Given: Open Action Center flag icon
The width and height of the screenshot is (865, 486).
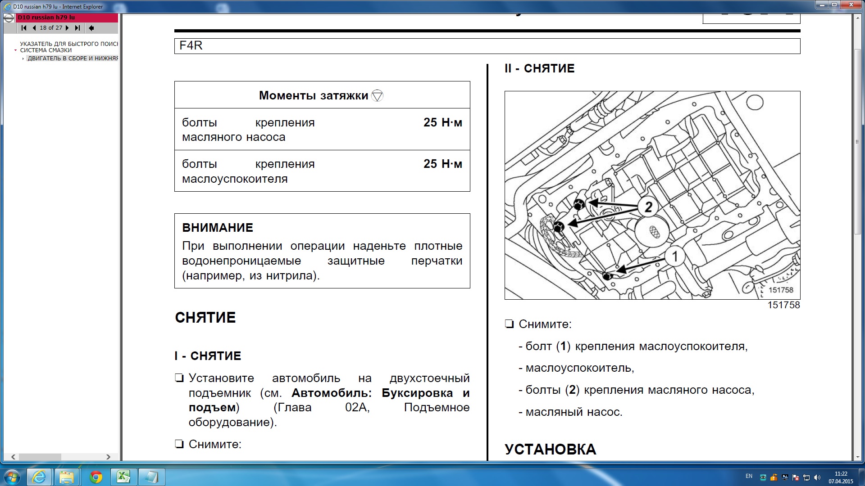Looking at the screenshot, I should coord(796,477).
